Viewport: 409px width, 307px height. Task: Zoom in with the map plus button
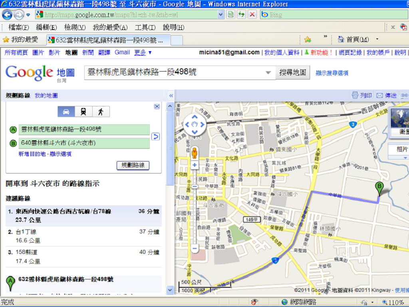(195, 165)
